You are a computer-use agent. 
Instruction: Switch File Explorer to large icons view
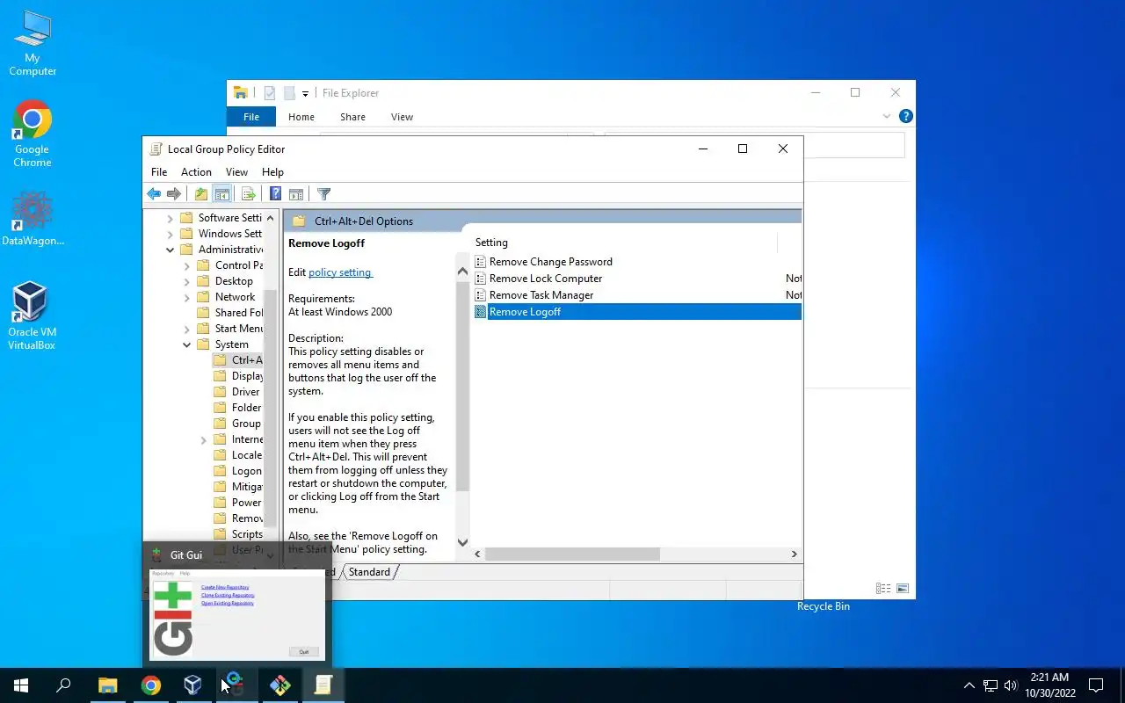click(x=903, y=589)
